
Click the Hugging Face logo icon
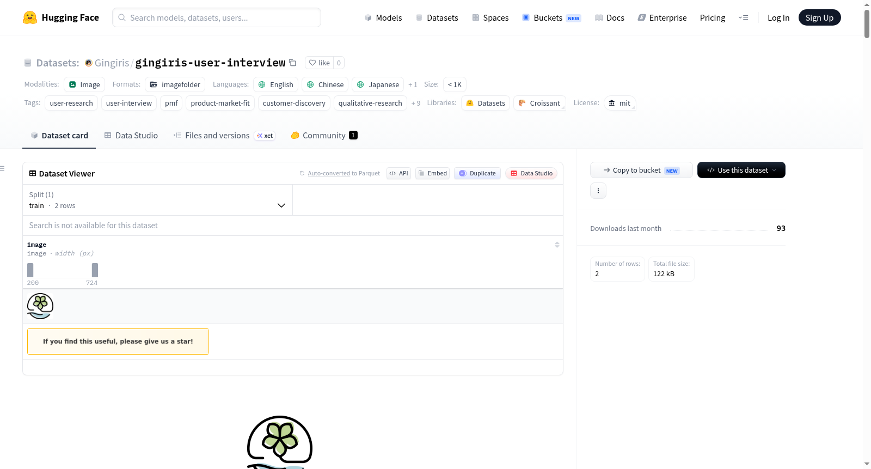(x=30, y=17)
